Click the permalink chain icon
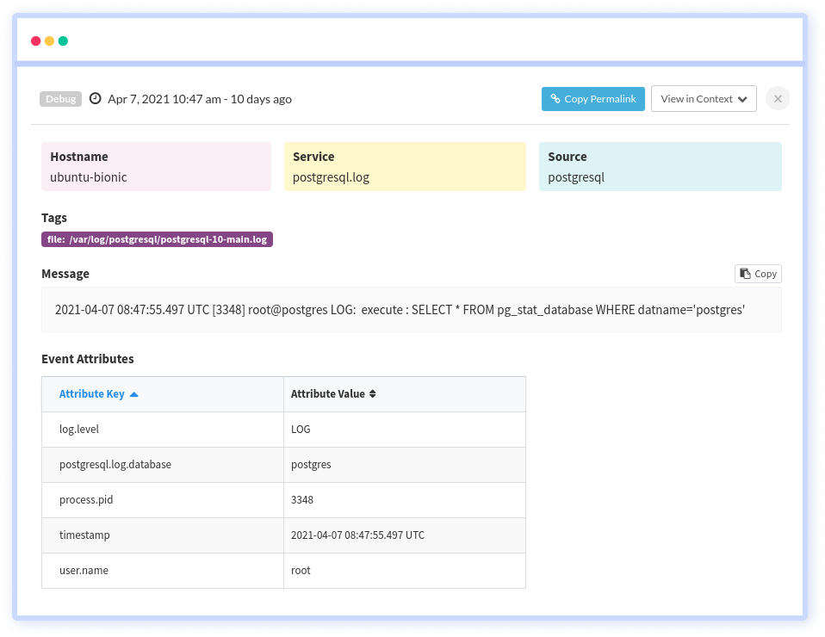This screenshot has height=637, width=825. tap(556, 98)
